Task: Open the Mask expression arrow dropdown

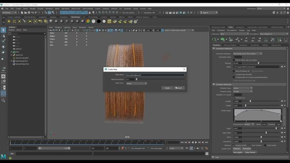Action: (285, 67)
